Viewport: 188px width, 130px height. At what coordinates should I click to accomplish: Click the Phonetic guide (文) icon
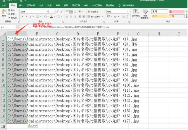pos(59,17)
